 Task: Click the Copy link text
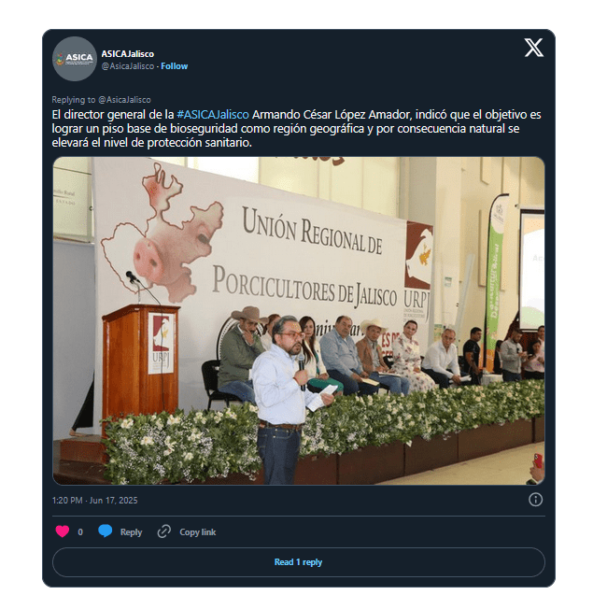[x=197, y=531]
